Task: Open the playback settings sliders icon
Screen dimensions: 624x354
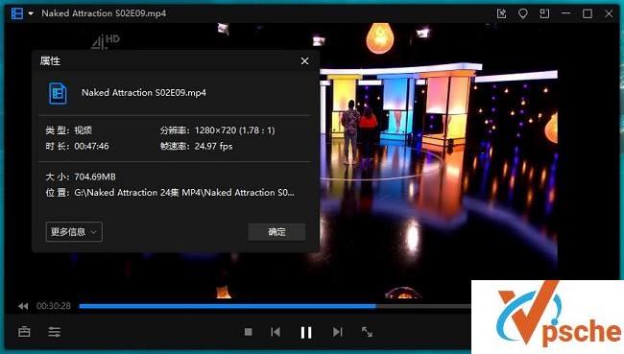Action: [55, 331]
